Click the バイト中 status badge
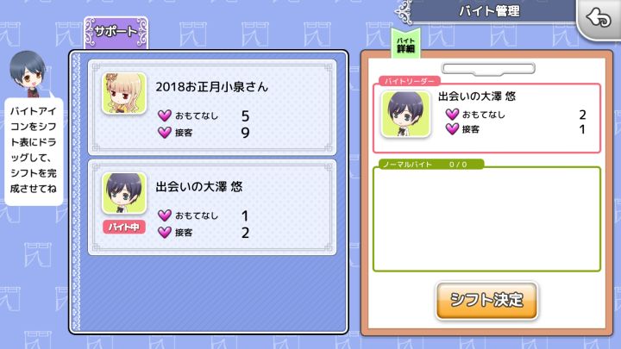 tap(124, 227)
